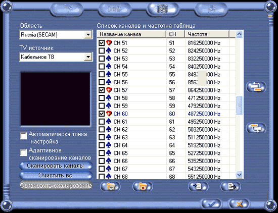This screenshot has width=278, height=213.
Task: Click the heart icon beside CH 51
Action: 109,43
